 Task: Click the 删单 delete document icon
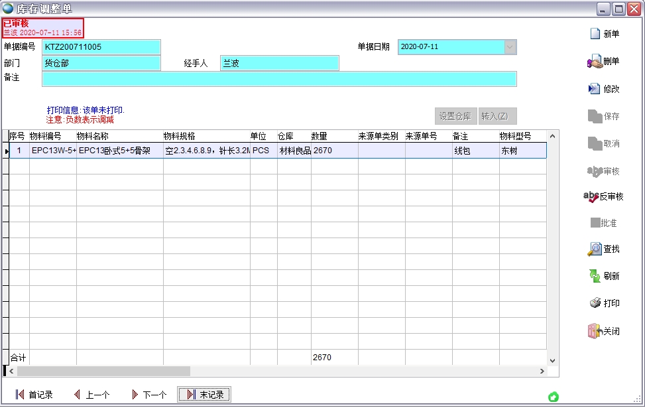595,62
